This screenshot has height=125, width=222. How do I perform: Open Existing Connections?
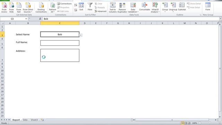tap(41, 8)
